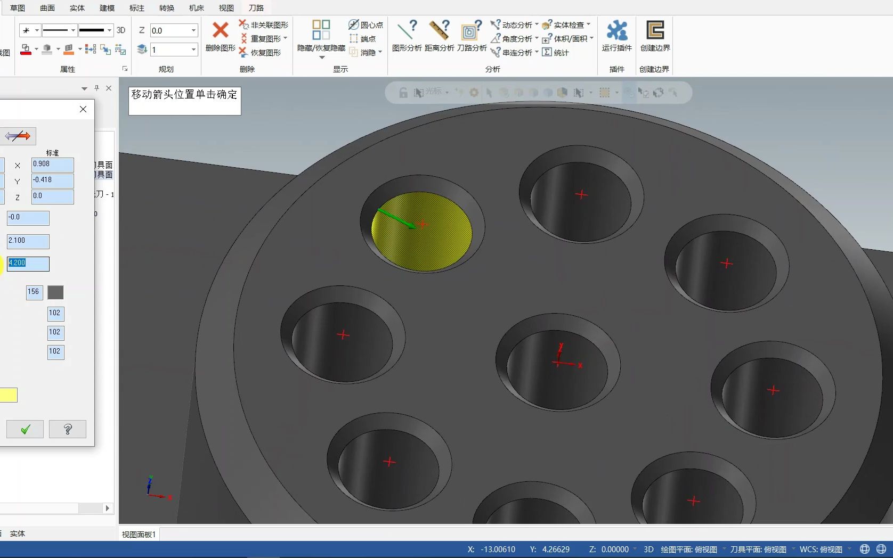Open the 转换 ribbon tab

167,8
